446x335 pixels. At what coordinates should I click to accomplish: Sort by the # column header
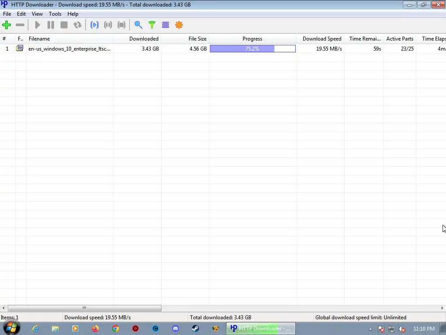[x=8, y=39]
